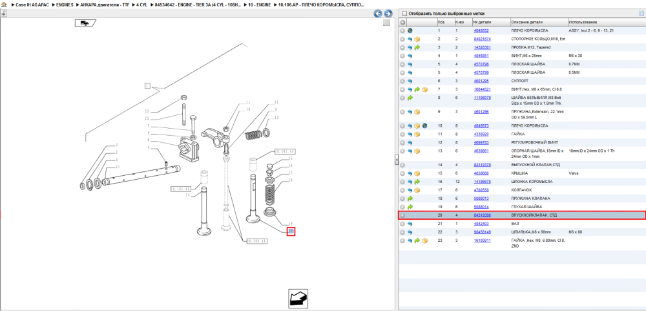Click reference label 10.106.AA on the diagram

[256, 241]
